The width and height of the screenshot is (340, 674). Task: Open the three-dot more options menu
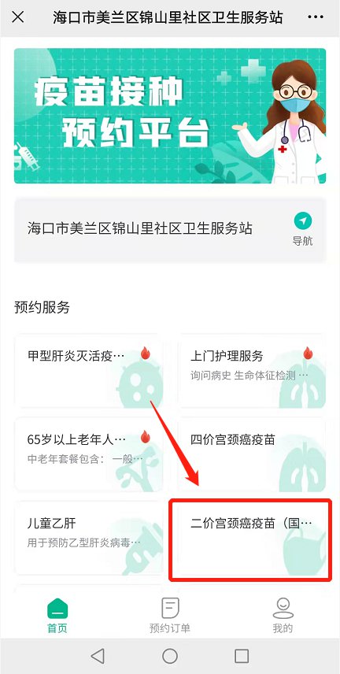(316, 17)
